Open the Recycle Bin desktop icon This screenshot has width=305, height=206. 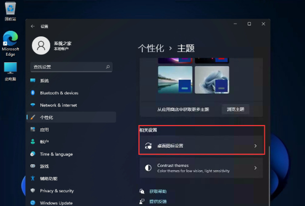[10, 10]
